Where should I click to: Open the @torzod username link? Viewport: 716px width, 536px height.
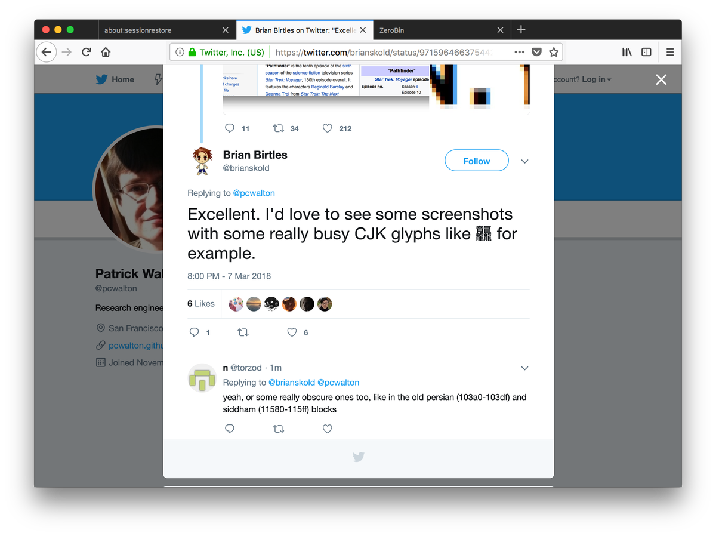tap(247, 368)
